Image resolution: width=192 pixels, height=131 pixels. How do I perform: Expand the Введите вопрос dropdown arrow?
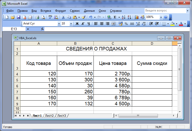[x=187, y=11]
